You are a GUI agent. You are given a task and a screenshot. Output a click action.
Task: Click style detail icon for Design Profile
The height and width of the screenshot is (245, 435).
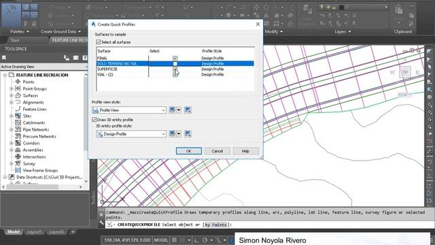pyautogui.click(x=188, y=134)
